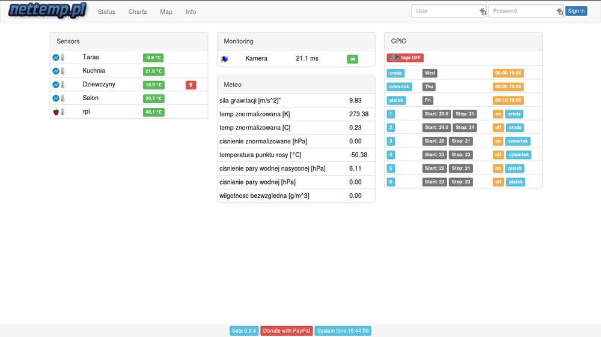Click the Start: 20.0 badge in GPIO row 1
The image size is (601, 337).
tap(436, 114)
